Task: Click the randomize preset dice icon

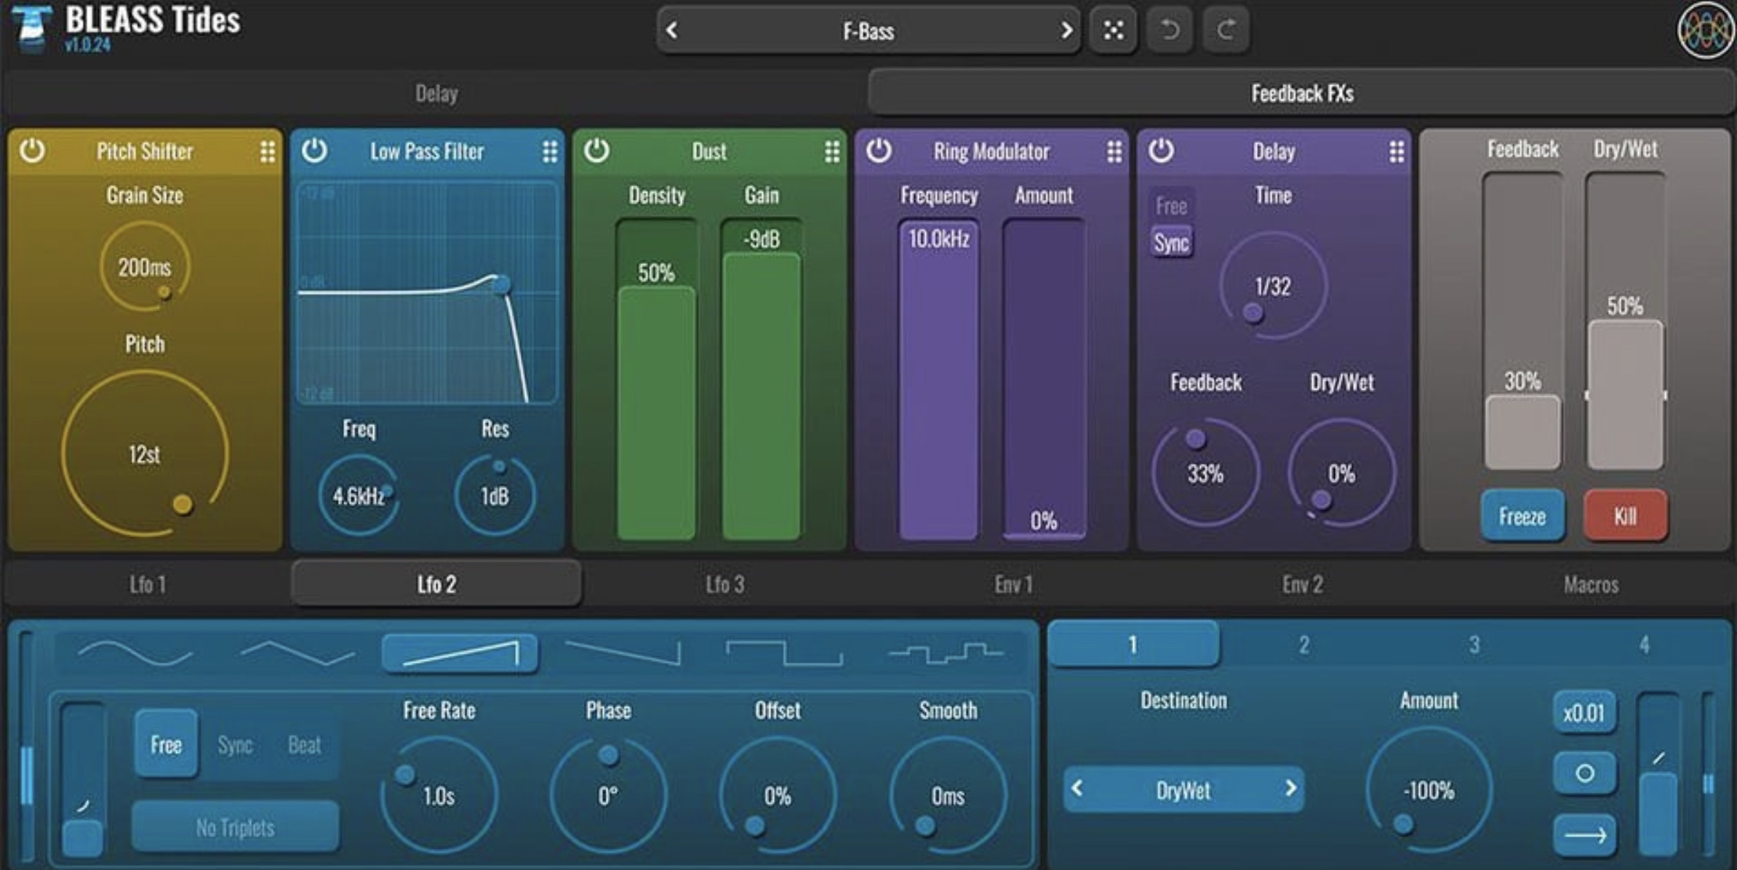Action: [x=1113, y=30]
